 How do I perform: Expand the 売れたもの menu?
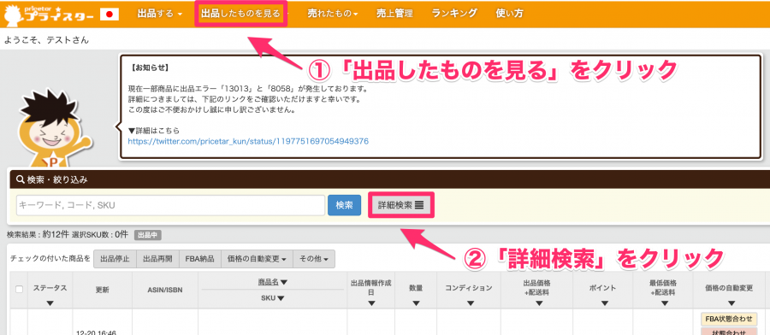[333, 14]
